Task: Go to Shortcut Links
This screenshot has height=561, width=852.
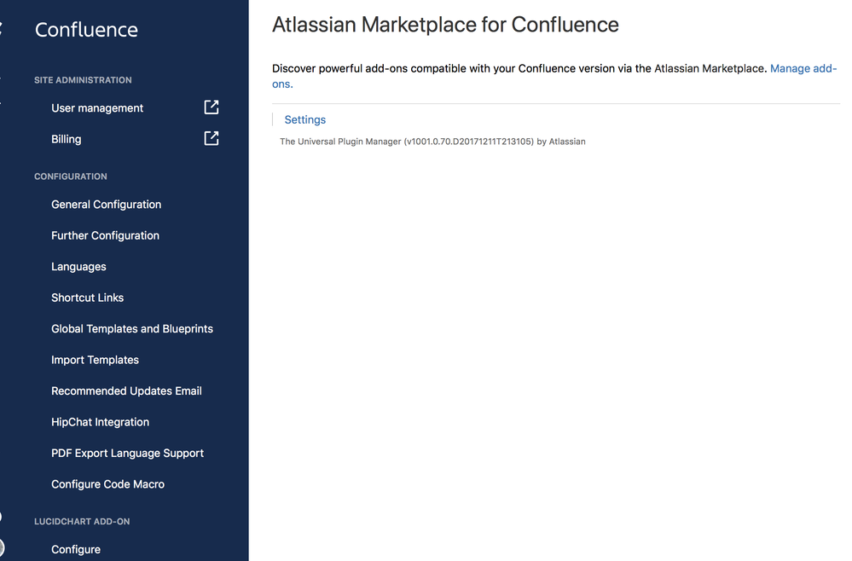Action: click(87, 298)
